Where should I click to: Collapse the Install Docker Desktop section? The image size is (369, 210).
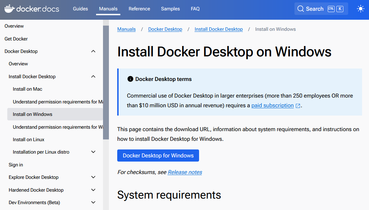coord(93,76)
